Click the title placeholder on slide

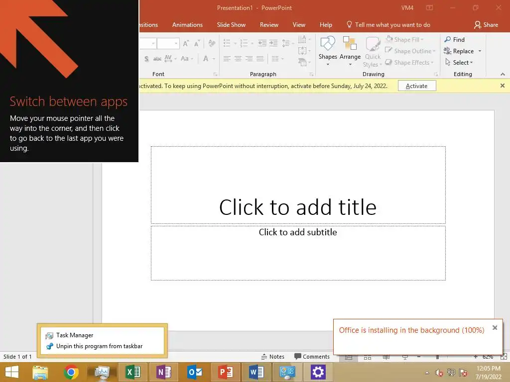coord(298,185)
